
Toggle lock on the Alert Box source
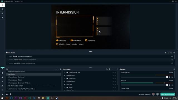point(113,84)
